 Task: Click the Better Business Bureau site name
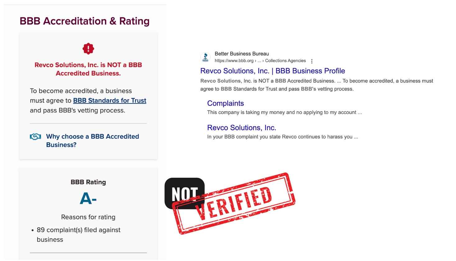click(242, 54)
